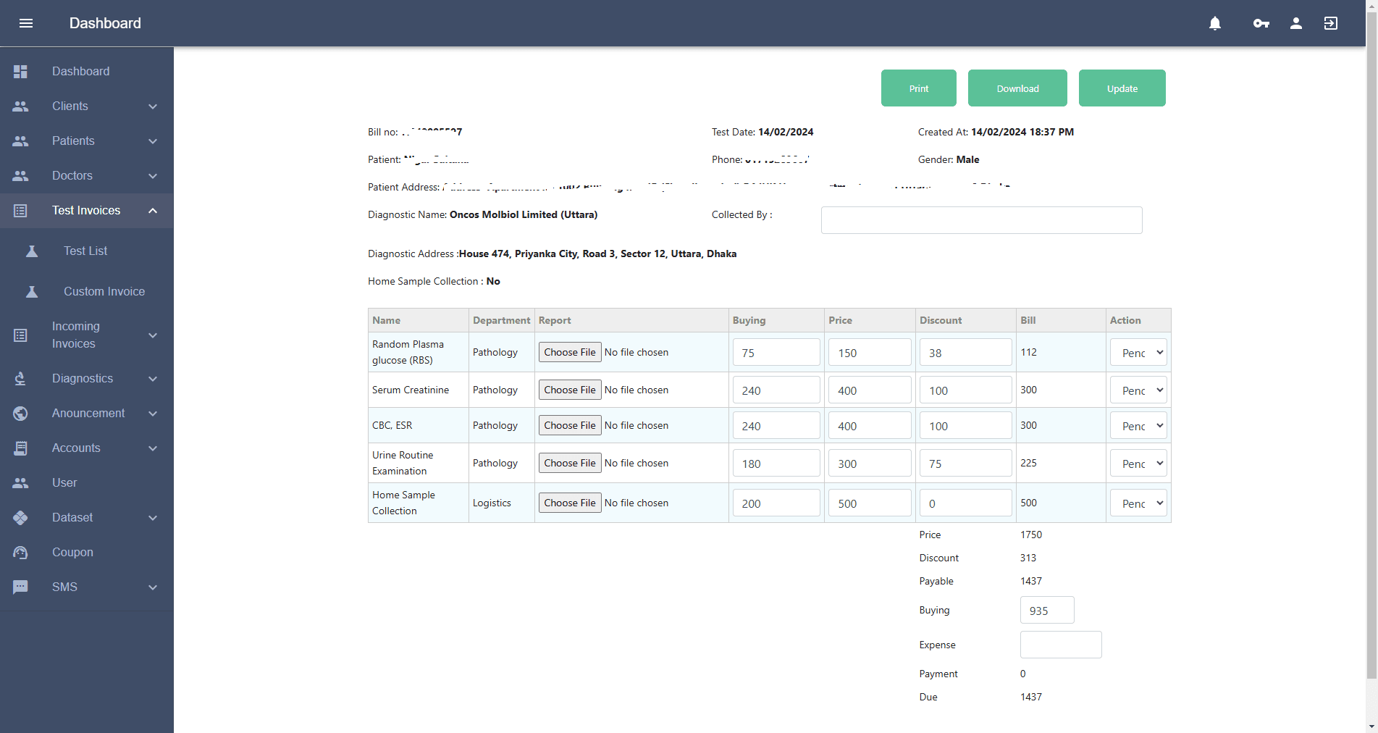Open the Action dropdown for Serum Creatinine
1378x733 pixels.
(x=1138, y=390)
